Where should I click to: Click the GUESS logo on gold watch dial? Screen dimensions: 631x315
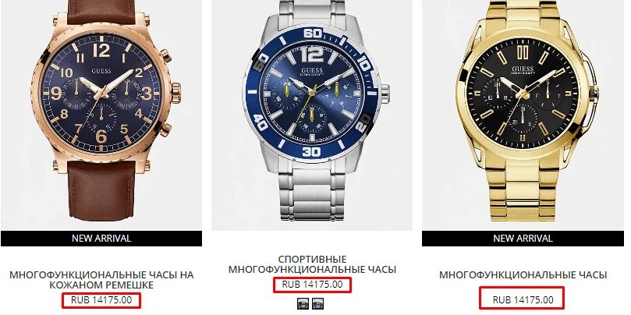[523, 69]
